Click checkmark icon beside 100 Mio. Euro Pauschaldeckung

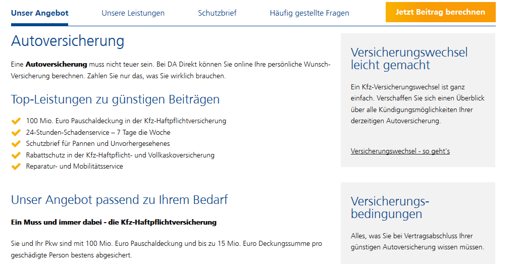[16, 121]
